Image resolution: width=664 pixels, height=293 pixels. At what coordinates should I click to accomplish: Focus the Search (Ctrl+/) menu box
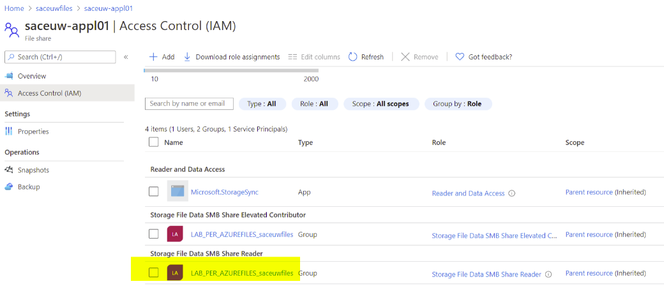coord(60,57)
